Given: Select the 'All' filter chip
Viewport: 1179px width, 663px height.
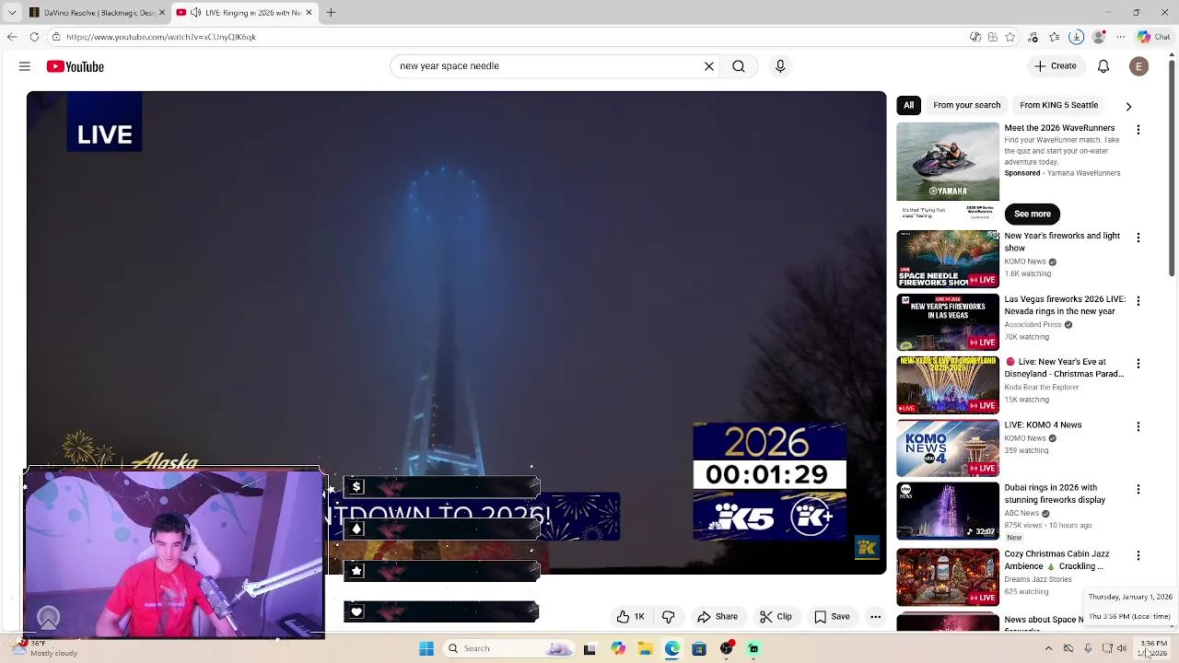Looking at the screenshot, I should (x=909, y=105).
